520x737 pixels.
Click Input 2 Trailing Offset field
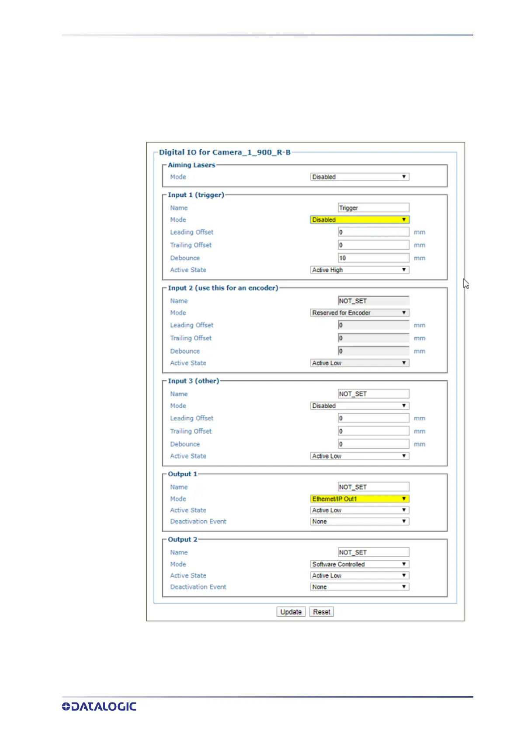374,338
